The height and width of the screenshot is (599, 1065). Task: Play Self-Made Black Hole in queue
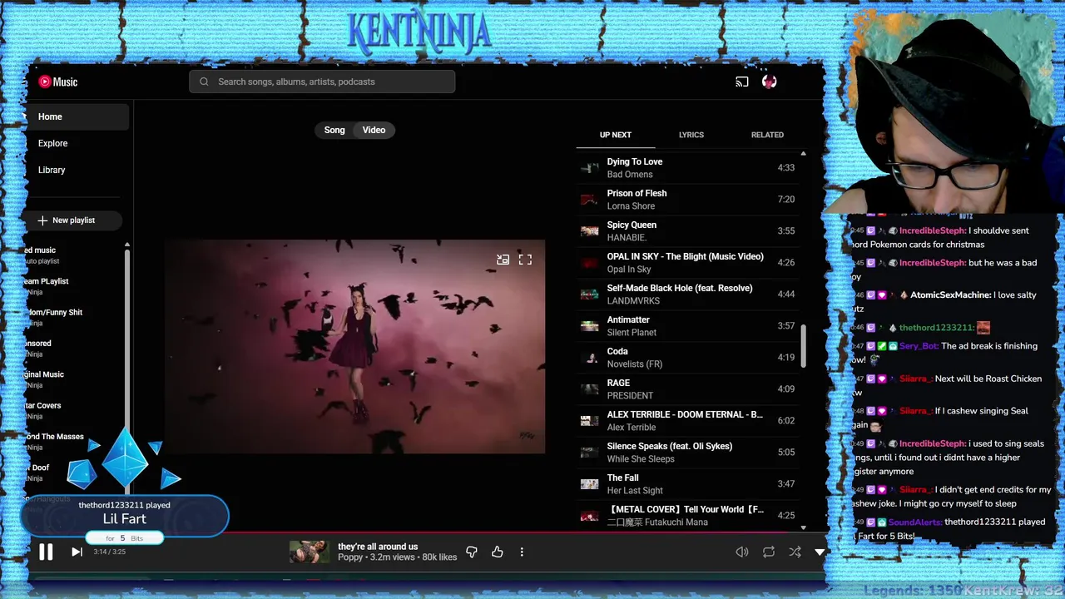coord(687,295)
